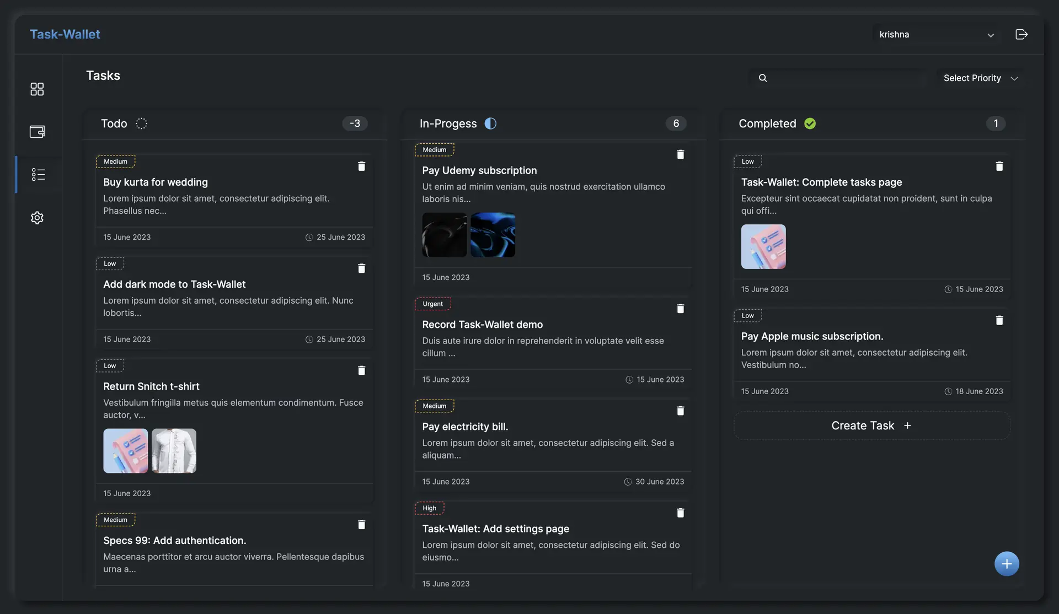This screenshot has width=1059, height=614.
Task: Open the Select Priority dropdown
Action: (x=972, y=78)
